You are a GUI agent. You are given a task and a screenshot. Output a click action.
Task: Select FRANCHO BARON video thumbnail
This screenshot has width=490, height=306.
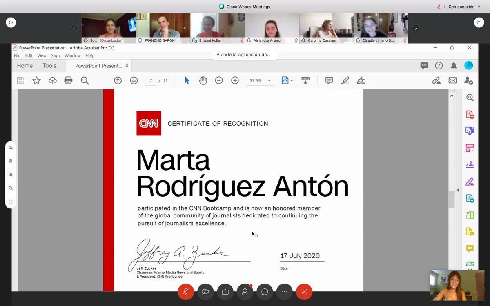[163, 28]
